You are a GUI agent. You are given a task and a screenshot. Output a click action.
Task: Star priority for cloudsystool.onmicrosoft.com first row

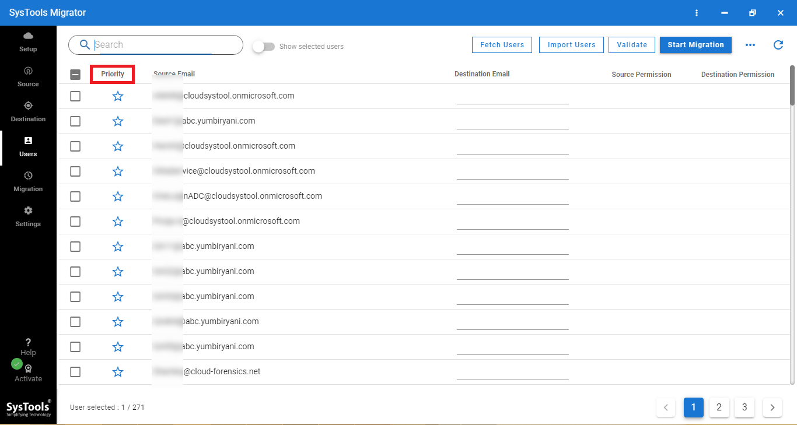[x=118, y=96]
